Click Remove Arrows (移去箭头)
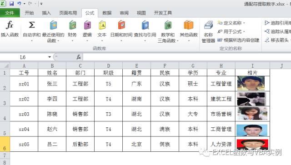The image size is (291, 165). [277, 40]
